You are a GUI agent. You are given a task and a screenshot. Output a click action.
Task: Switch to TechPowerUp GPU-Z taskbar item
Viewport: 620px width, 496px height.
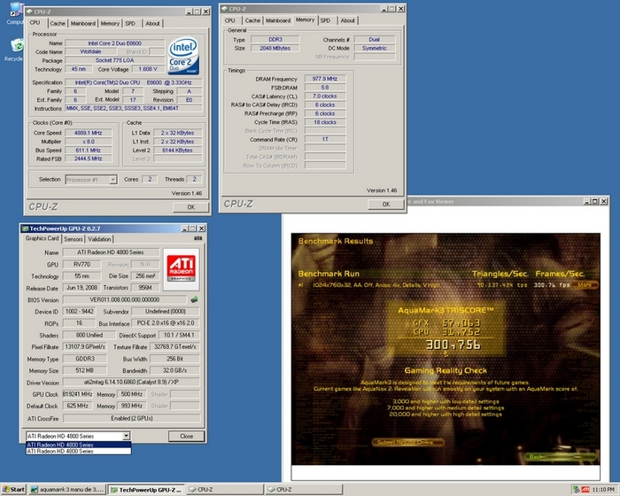[146, 490]
